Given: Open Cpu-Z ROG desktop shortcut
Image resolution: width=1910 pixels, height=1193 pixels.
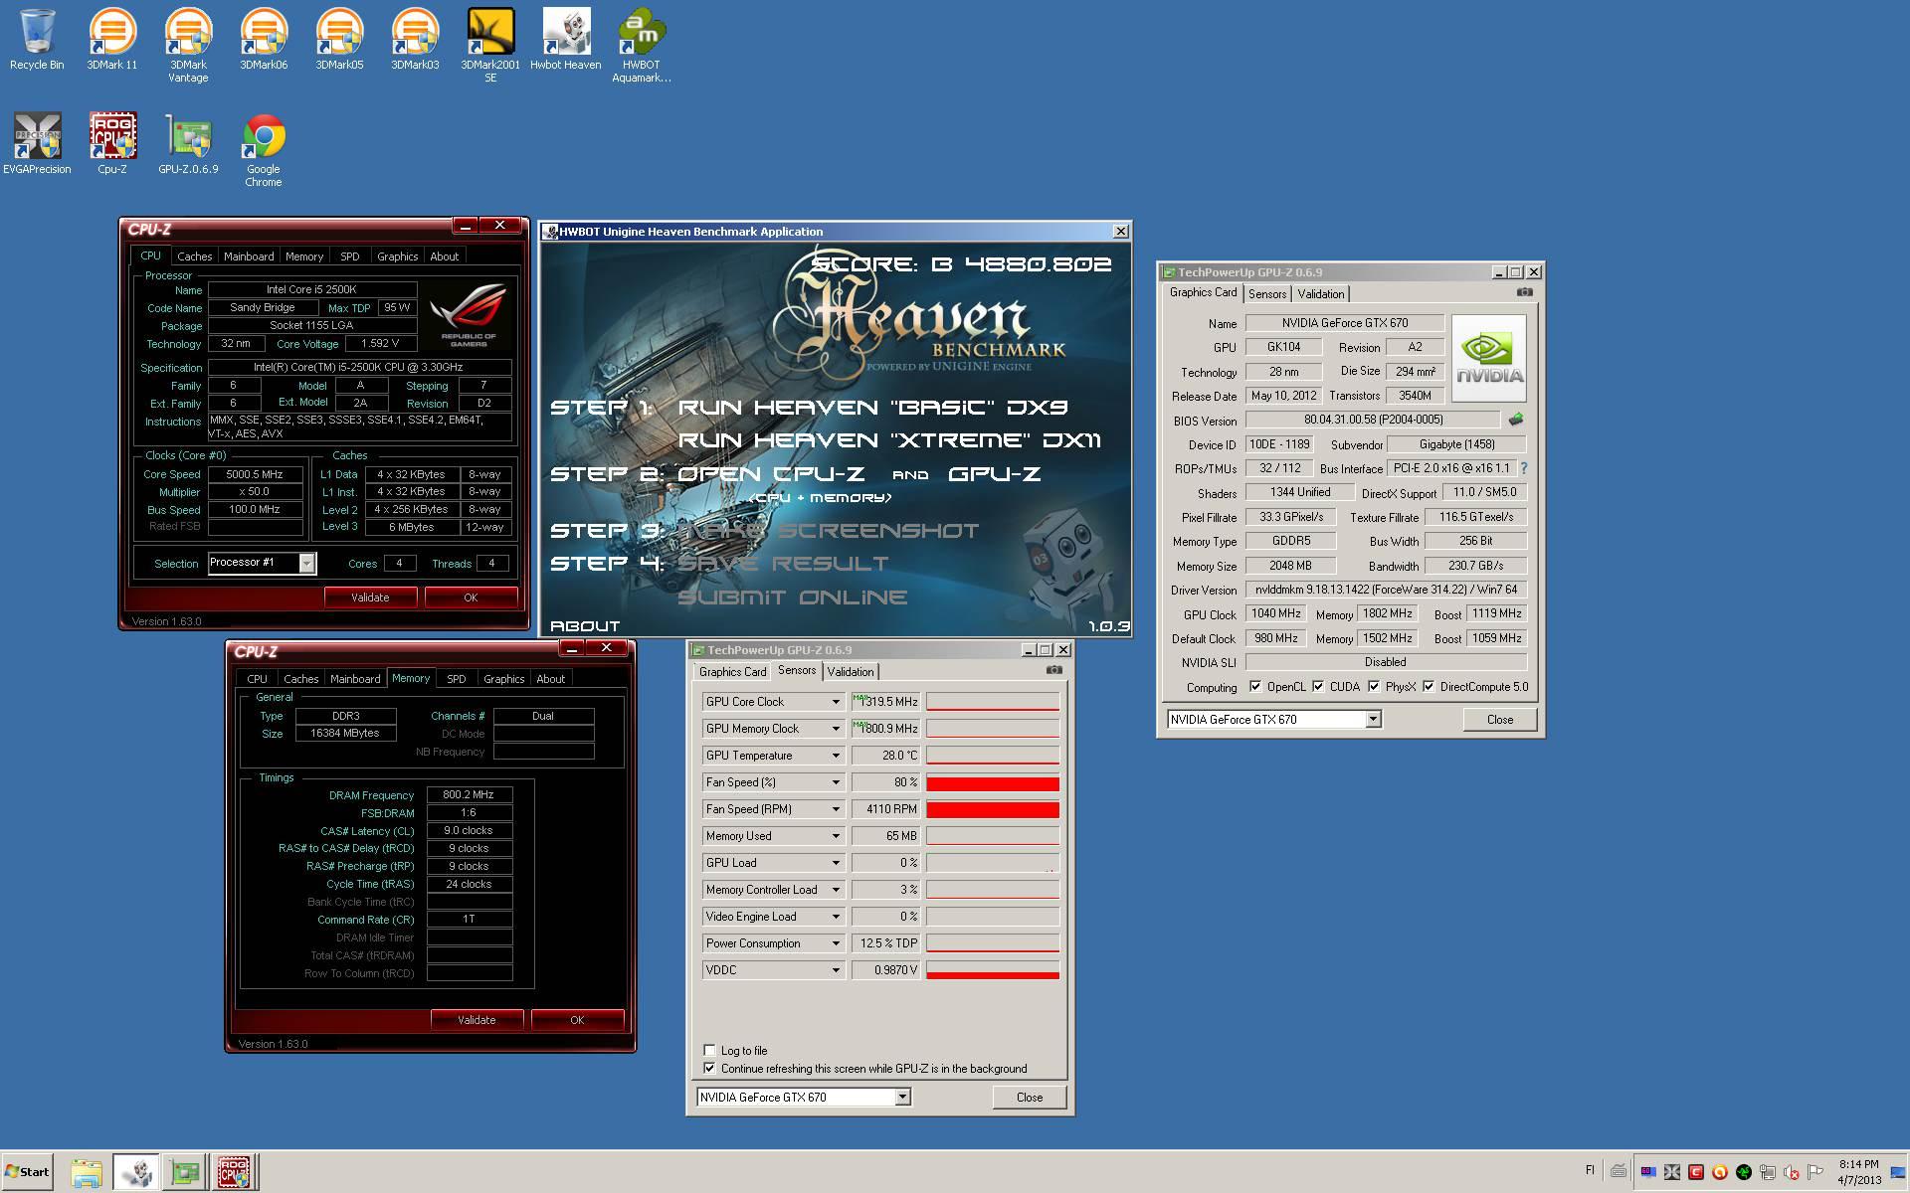Looking at the screenshot, I should click(x=112, y=144).
